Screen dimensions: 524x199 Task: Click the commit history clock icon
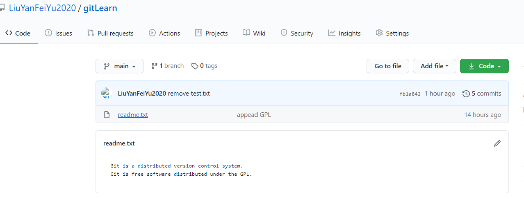click(x=466, y=94)
